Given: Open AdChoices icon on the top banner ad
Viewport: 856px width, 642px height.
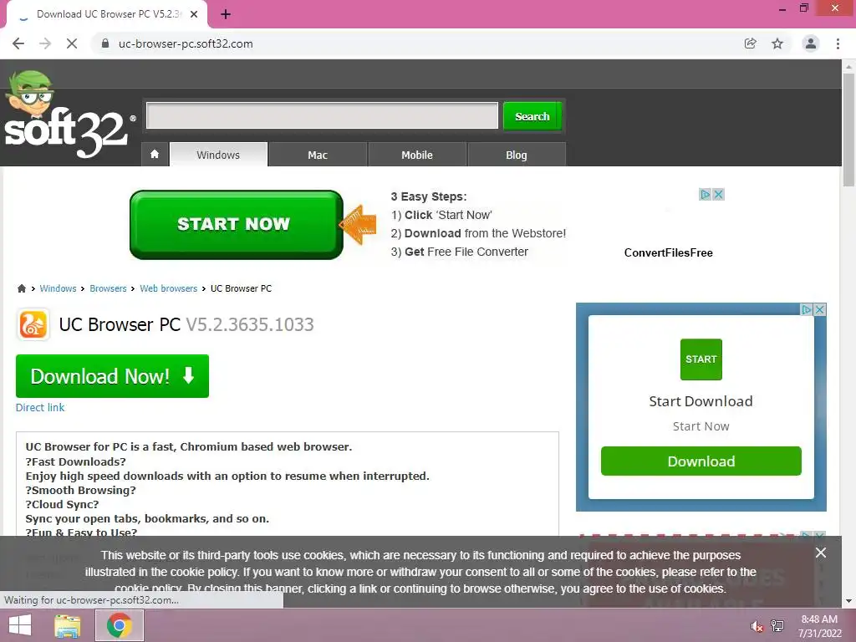Looking at the screenshot, I should click(x=705, y=194).
